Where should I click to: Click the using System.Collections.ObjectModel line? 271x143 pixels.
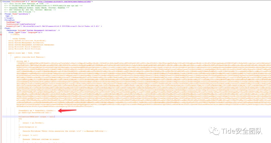point(27,41)
